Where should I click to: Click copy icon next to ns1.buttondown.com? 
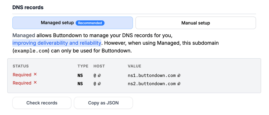[179, 75]
